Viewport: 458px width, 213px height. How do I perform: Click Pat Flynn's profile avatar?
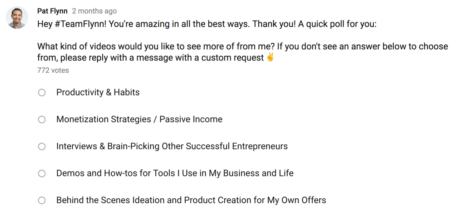coord(17,18)
